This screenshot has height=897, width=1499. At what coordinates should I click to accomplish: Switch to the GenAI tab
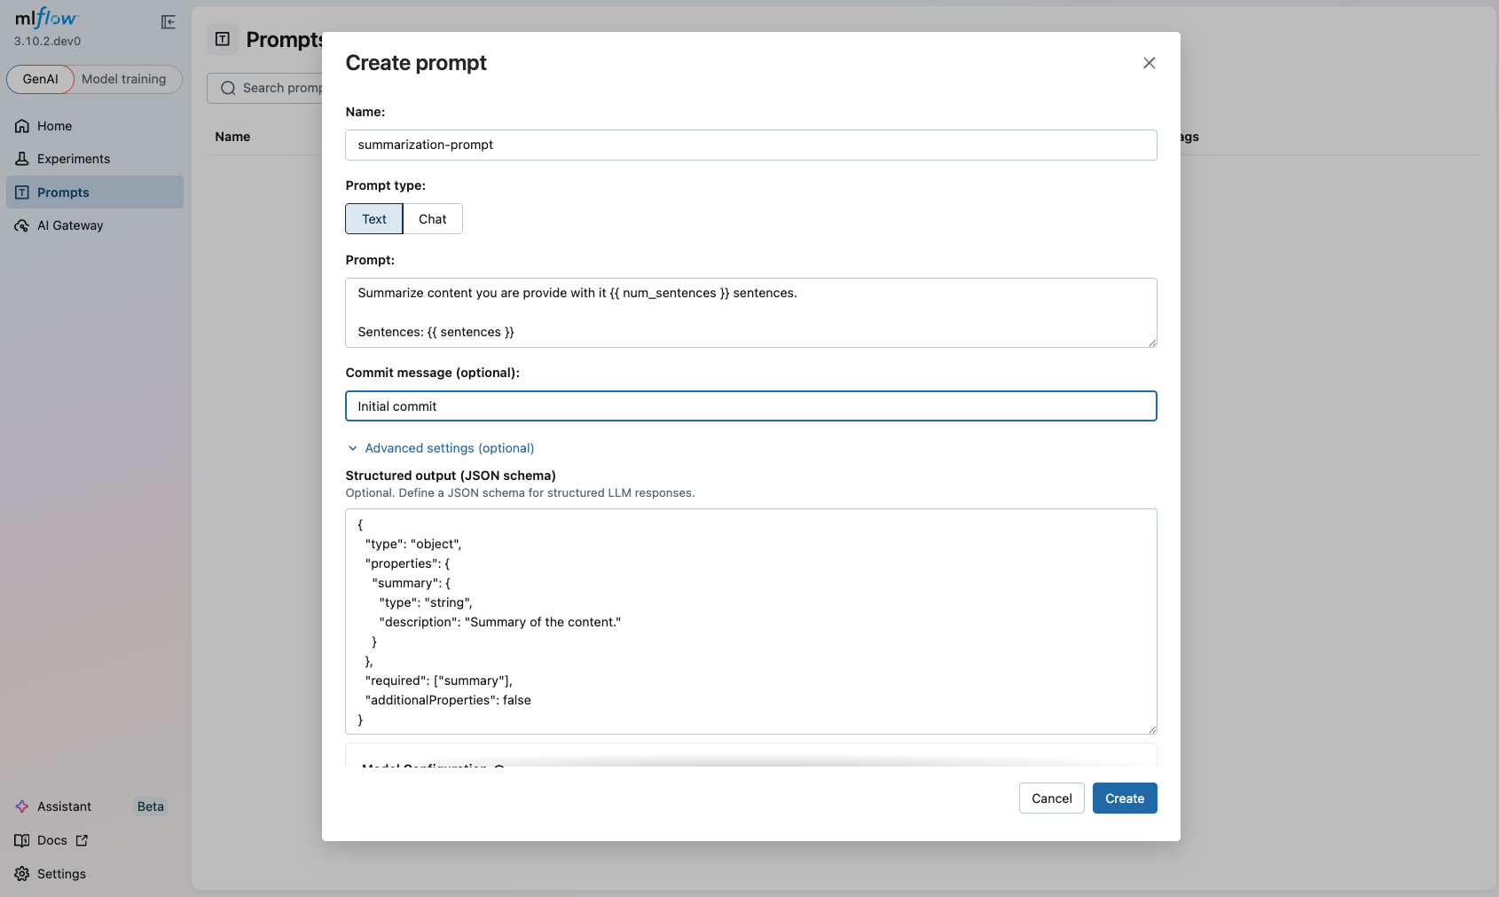point(39,79)
